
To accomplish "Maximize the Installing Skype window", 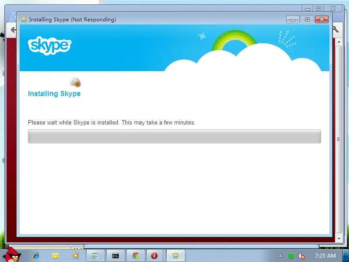I will coord(307,19).
